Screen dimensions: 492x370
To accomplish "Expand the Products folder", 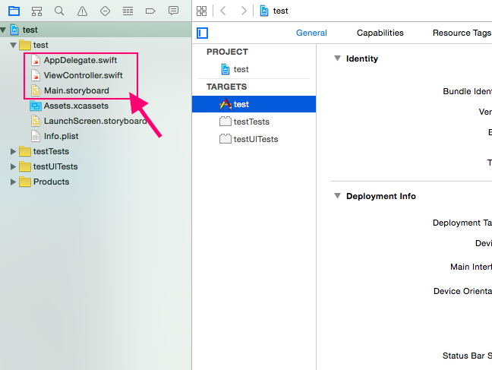I will point(13,182).
